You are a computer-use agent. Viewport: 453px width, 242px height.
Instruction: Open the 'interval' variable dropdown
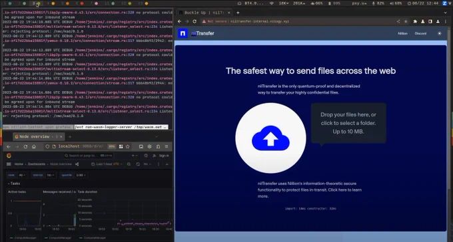[51, 175]
